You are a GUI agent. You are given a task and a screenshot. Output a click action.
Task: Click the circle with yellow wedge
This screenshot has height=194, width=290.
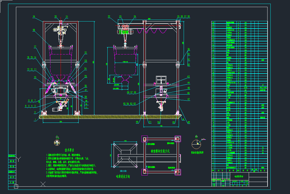196,144
